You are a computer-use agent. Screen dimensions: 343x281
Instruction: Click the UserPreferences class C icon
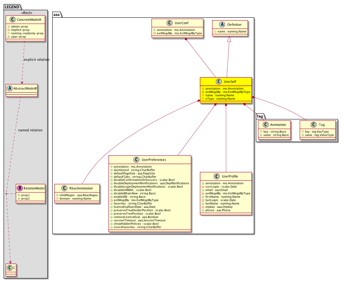137,160
